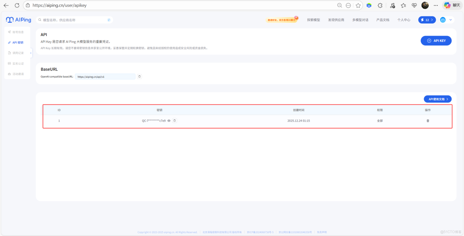Open 实名认证 in the sidebar

18,63
